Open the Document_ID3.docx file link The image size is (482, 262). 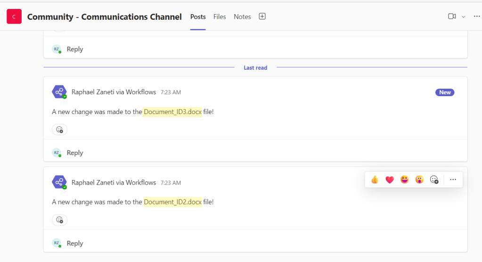click(x=172, y=112)
